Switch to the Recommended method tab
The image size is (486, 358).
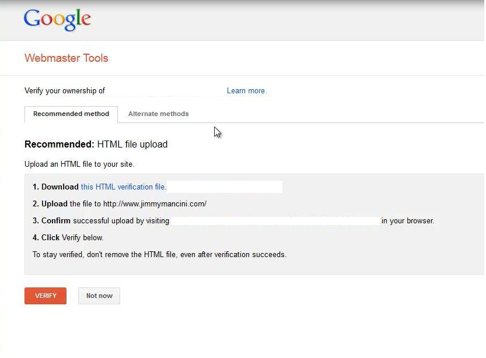tap(71, 114)
